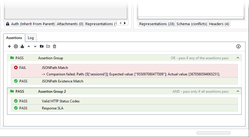Open assertion info via the circled-i icon
This screenshot has width=249, height=137.
tap(238, 46)
